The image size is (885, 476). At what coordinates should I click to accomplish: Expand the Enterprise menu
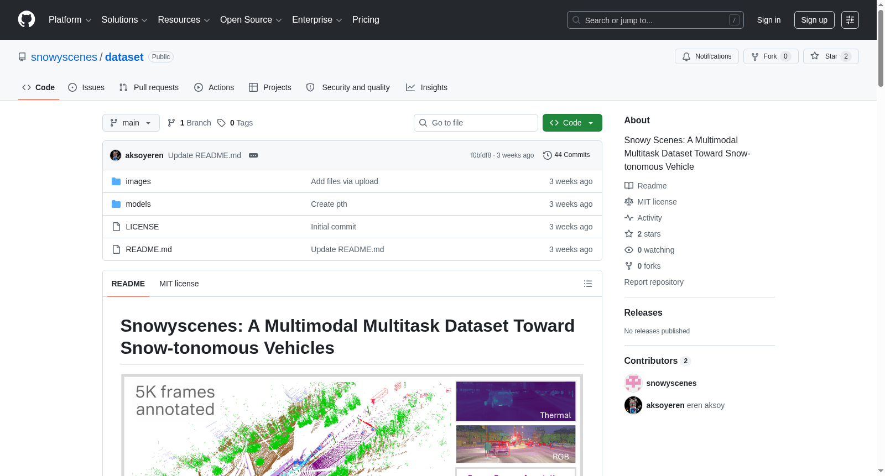point(317,20)
